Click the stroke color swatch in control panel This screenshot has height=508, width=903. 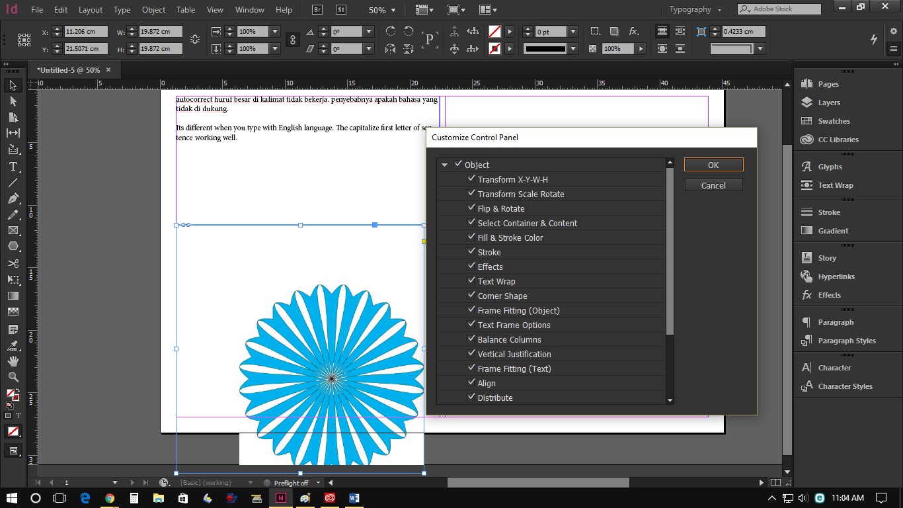[x=494, y=49]
